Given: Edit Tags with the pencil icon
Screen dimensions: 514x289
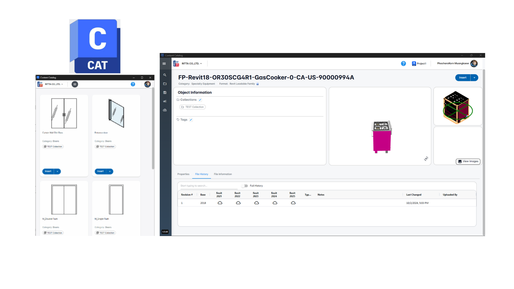Looking at the screenshot, I should point(191,120).
